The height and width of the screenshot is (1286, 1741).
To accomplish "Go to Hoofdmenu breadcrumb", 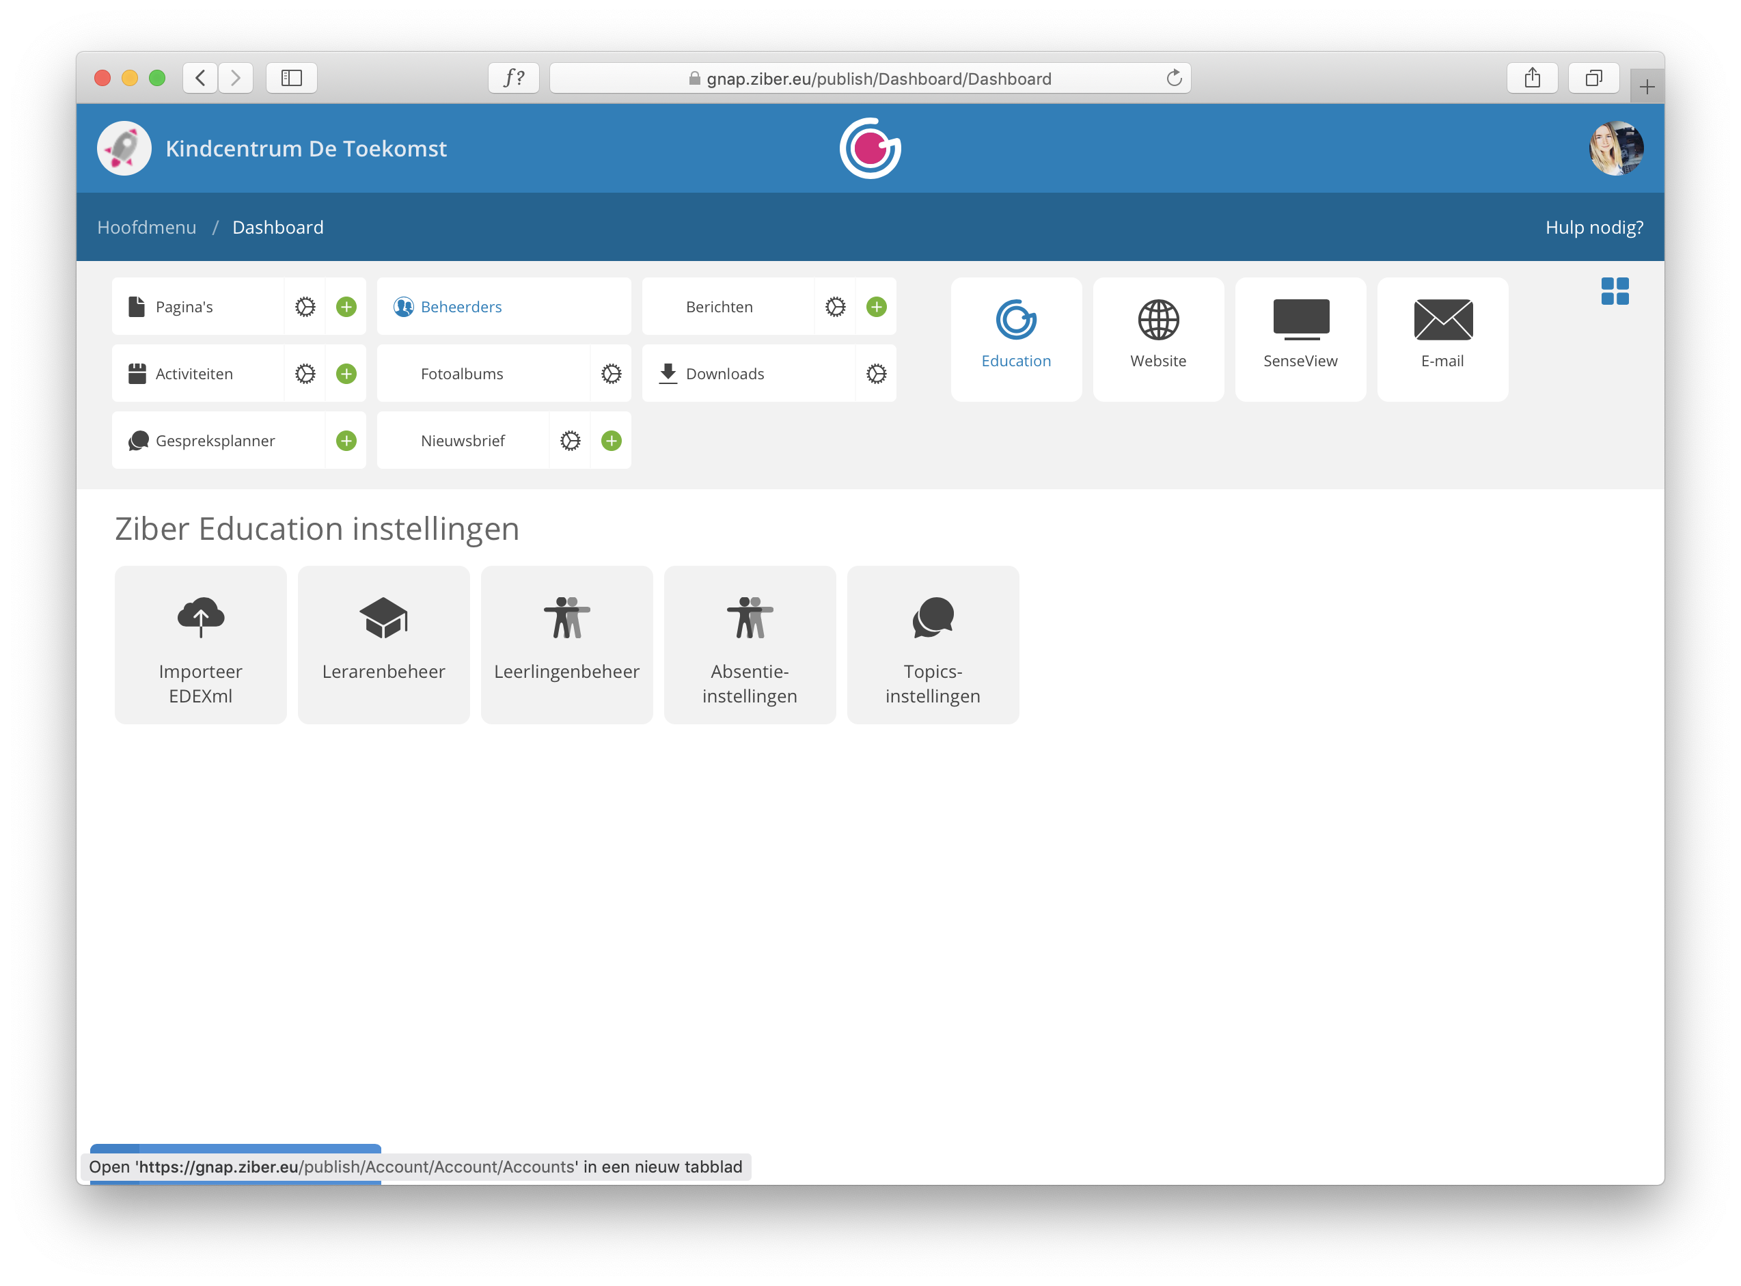I will [x=146, y=228].
